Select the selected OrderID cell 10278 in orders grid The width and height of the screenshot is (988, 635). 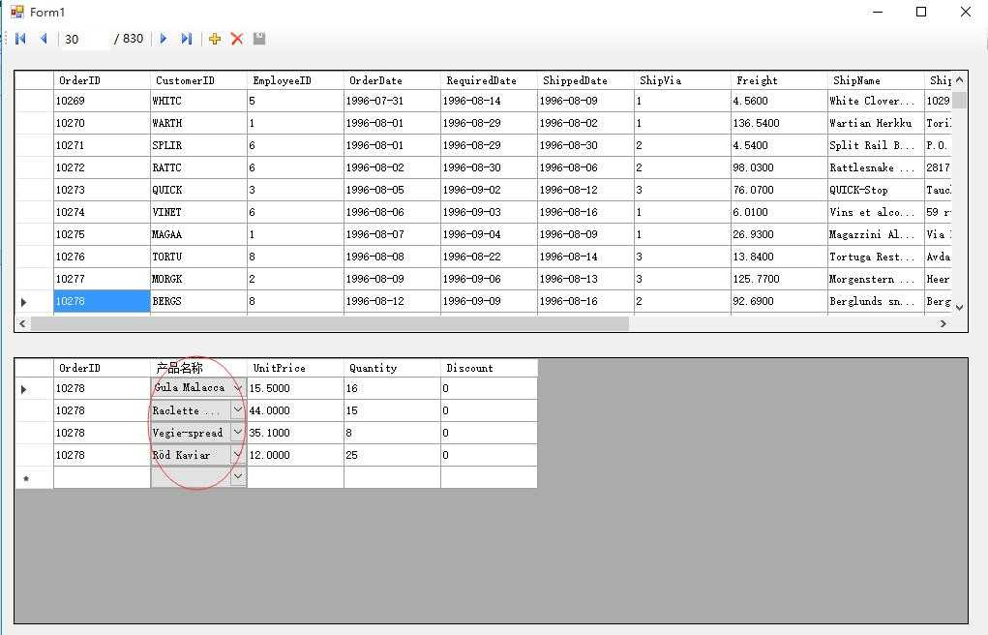point(102,301)
